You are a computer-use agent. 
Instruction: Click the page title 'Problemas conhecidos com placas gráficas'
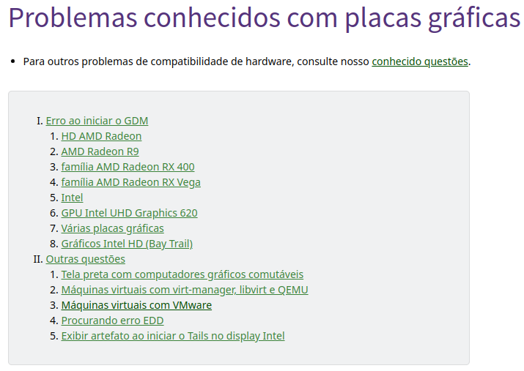click(x=264, y=18)
